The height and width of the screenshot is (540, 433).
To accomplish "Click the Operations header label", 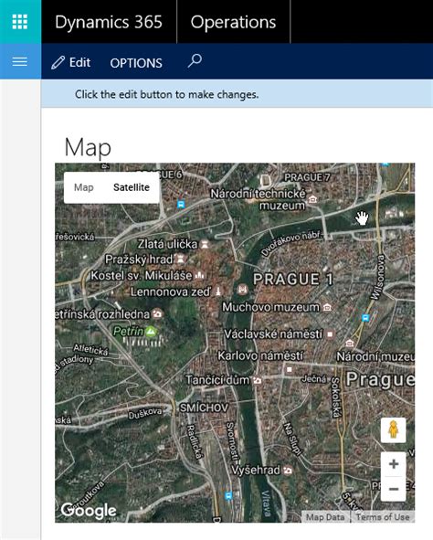I will pyautogui.click(x=233, y=22).
